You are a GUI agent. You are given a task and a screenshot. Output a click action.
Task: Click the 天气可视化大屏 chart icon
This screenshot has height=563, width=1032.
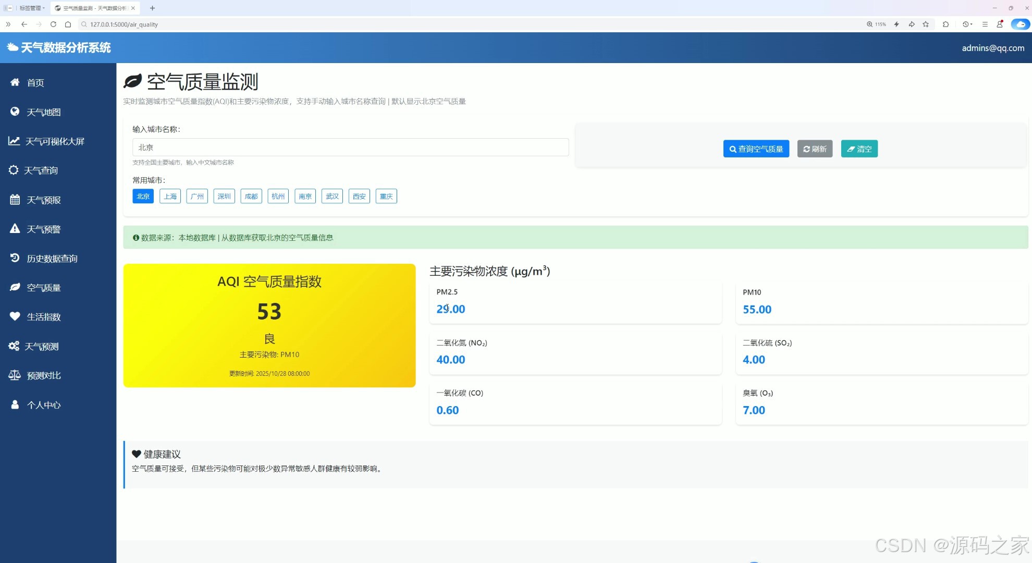tap(14, 141)
